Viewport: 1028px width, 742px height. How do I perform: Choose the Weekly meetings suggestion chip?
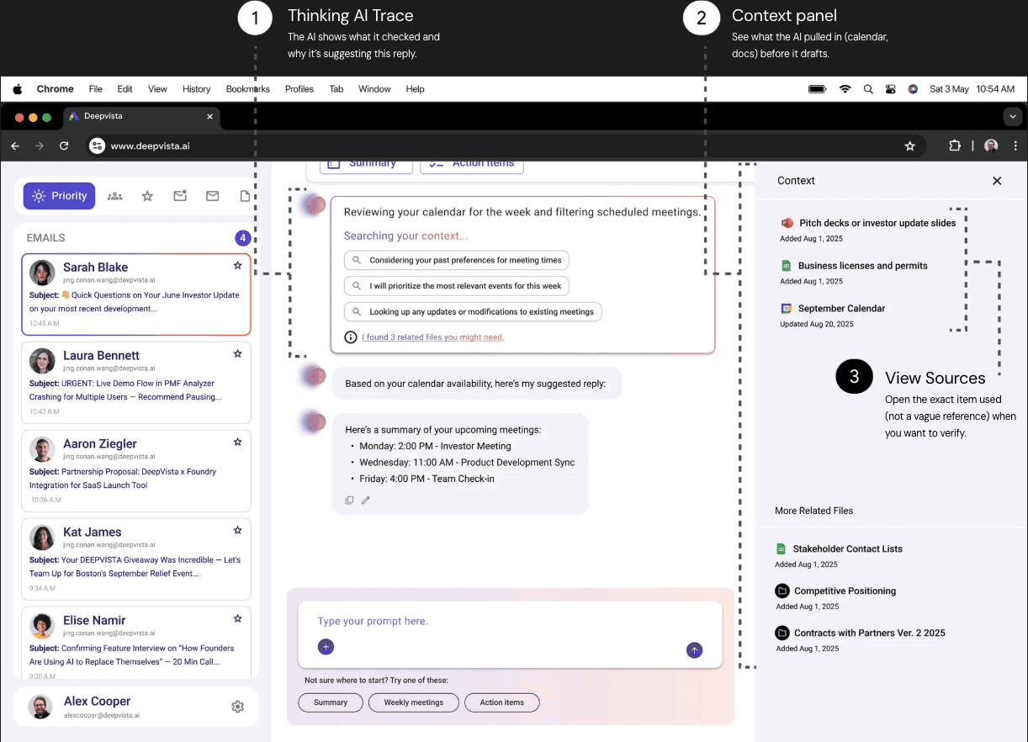click(414, 702)
